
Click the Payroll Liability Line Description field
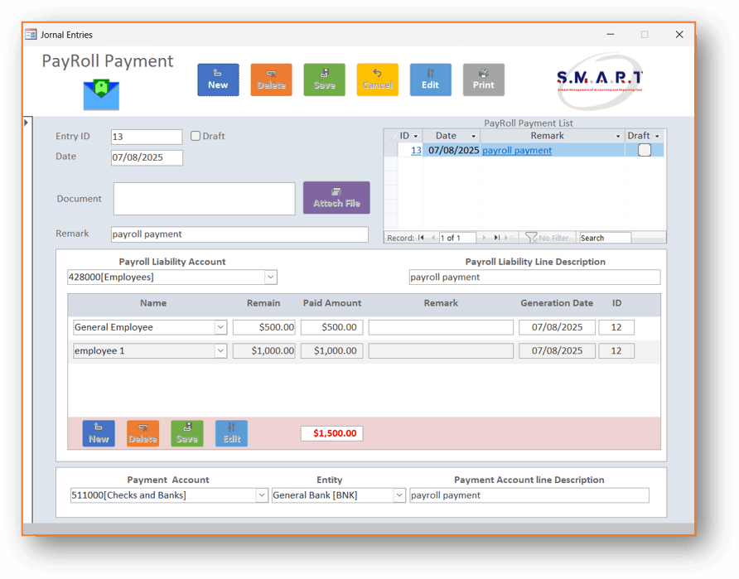pos(534,277)
